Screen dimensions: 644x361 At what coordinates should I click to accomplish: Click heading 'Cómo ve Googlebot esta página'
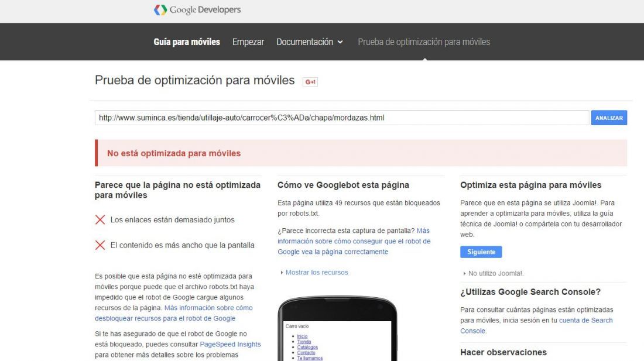[x=343, y=185]
